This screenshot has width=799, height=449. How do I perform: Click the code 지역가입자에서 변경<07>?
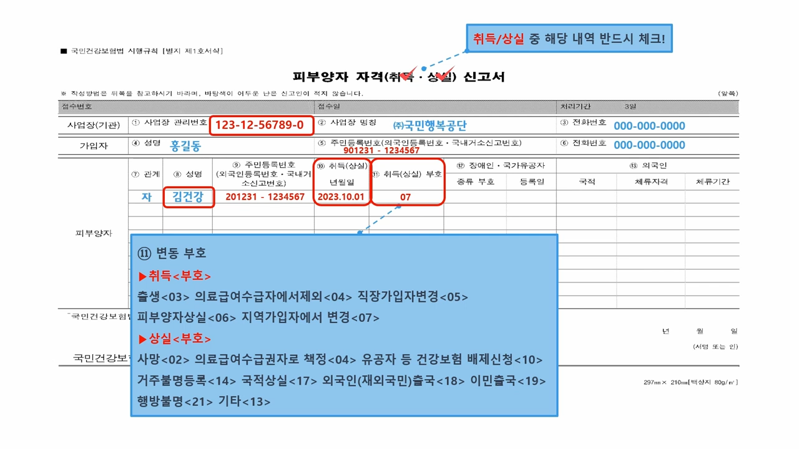(310, 317)
